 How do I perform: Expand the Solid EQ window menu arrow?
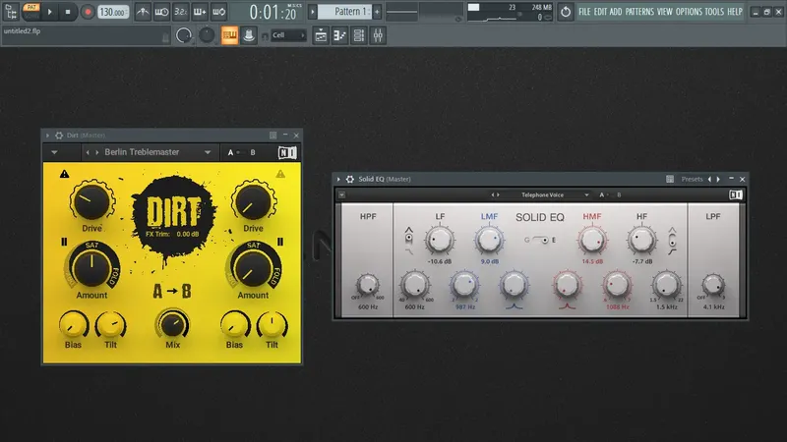pyautogui.click(x=338, y=179)
